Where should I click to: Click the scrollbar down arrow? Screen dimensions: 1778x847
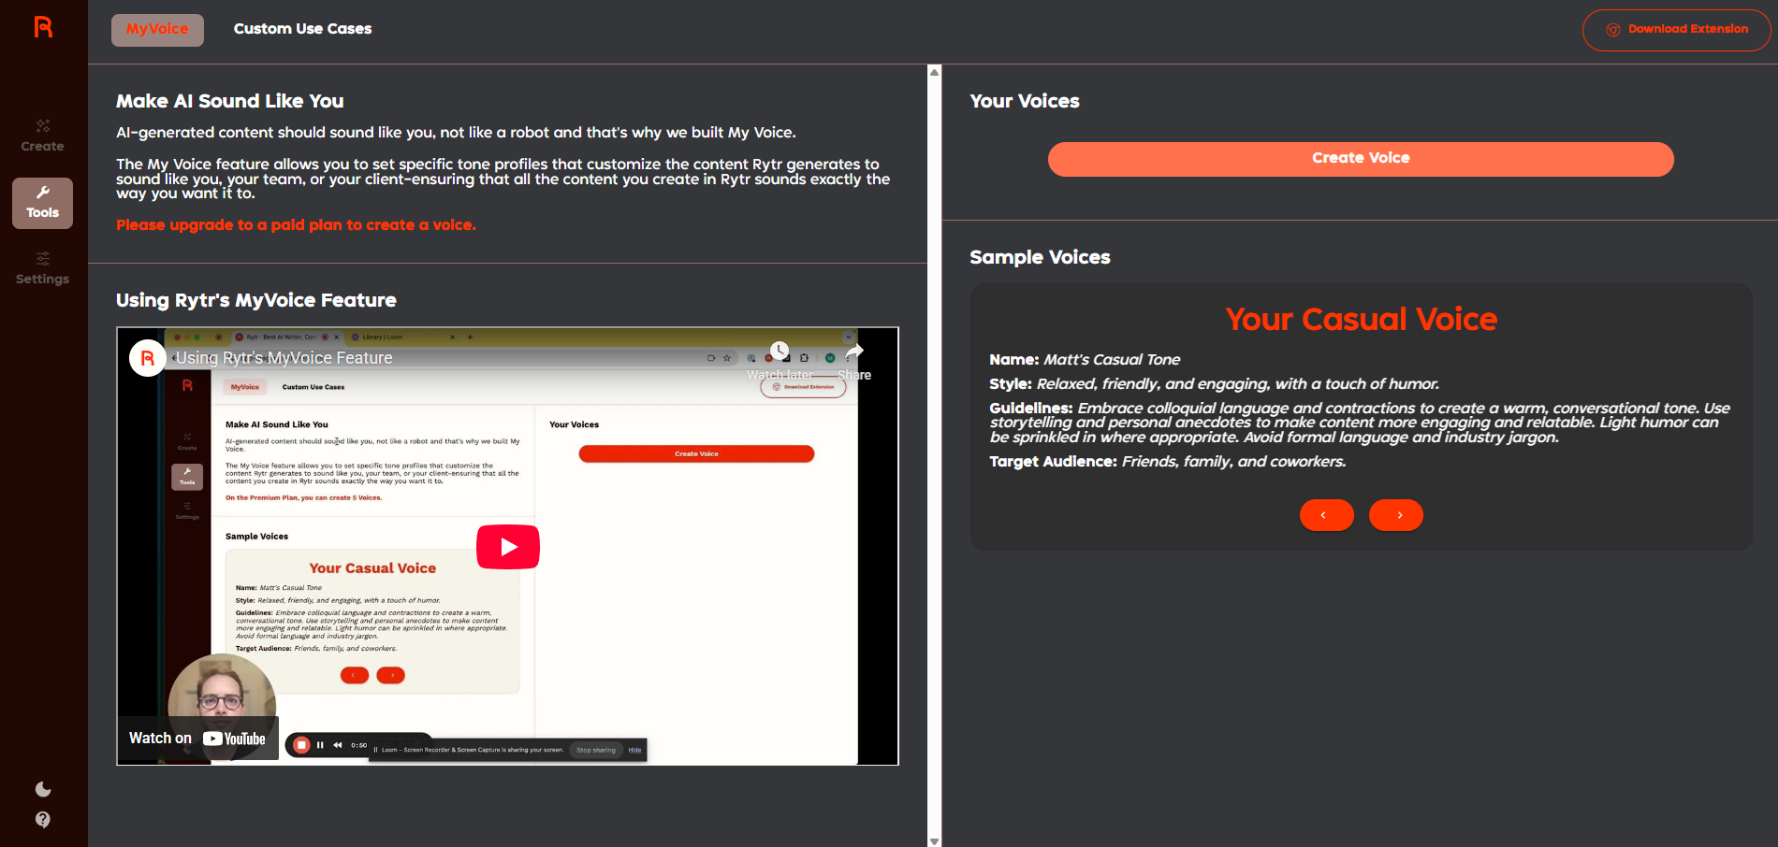934,840
